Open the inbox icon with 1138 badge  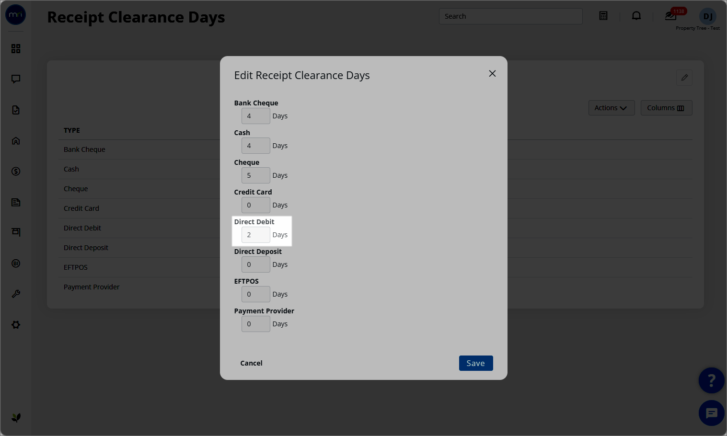(x=671, y=16)
